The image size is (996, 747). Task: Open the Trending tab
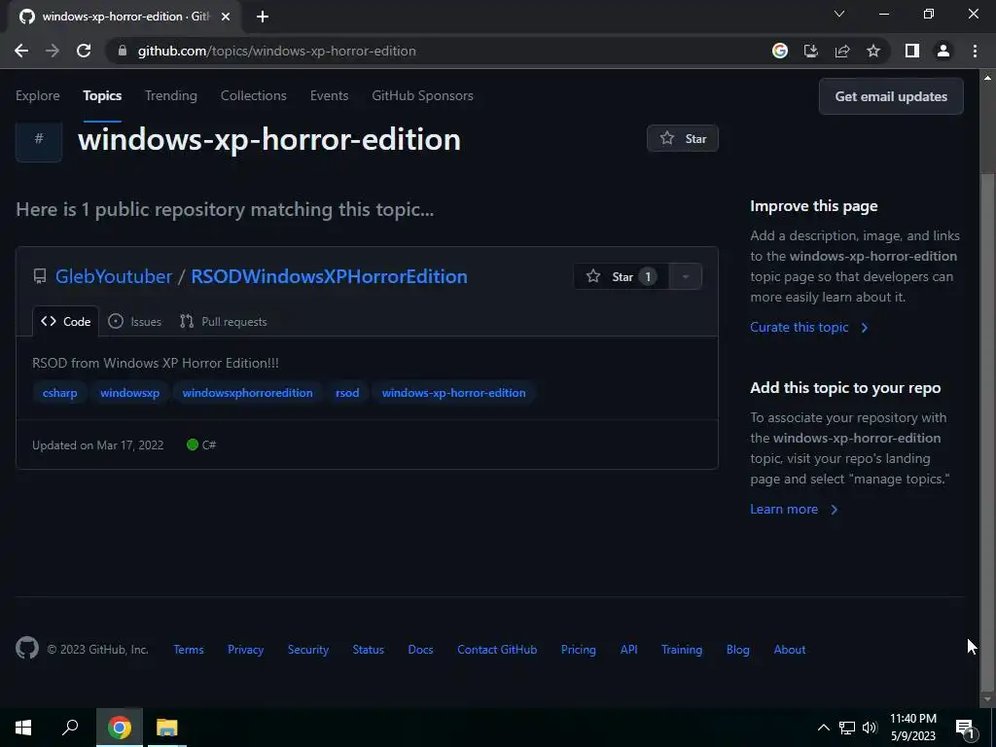click(x=171, y=96)
